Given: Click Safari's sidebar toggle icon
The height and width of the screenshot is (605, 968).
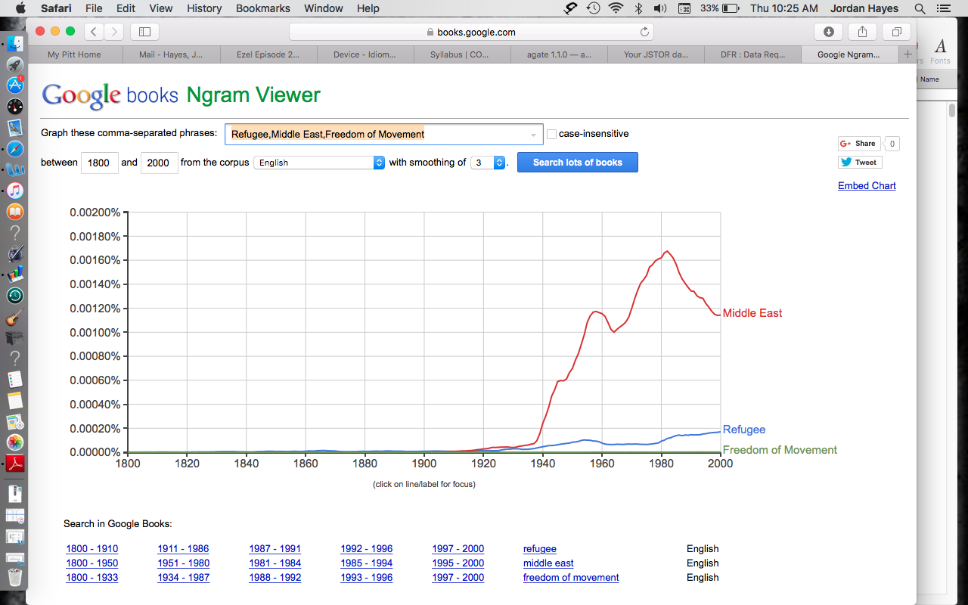Looking at the screenshot, I should click(x=145, y=32).
